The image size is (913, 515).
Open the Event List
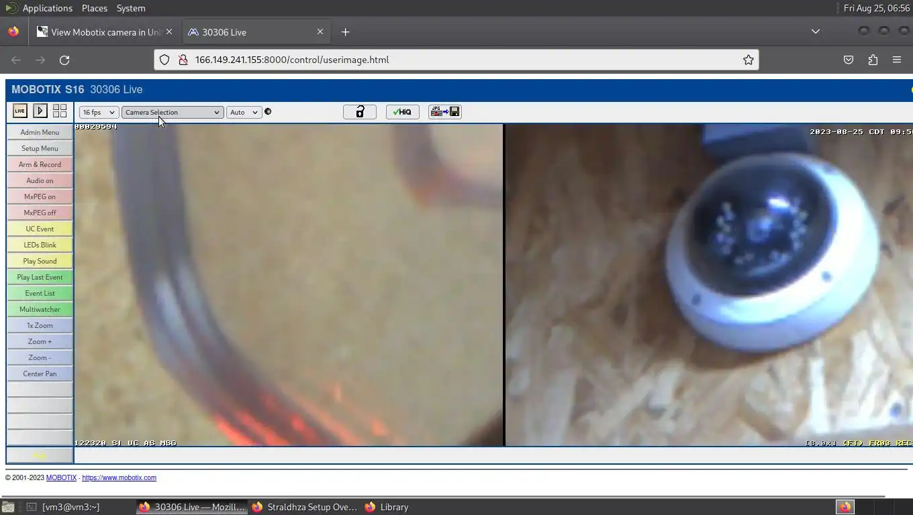click(40, 293)
